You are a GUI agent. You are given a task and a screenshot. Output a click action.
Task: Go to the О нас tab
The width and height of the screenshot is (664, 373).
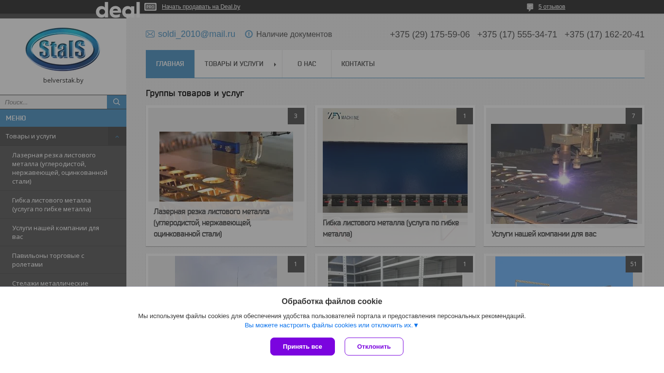click(x=307, y=64)
